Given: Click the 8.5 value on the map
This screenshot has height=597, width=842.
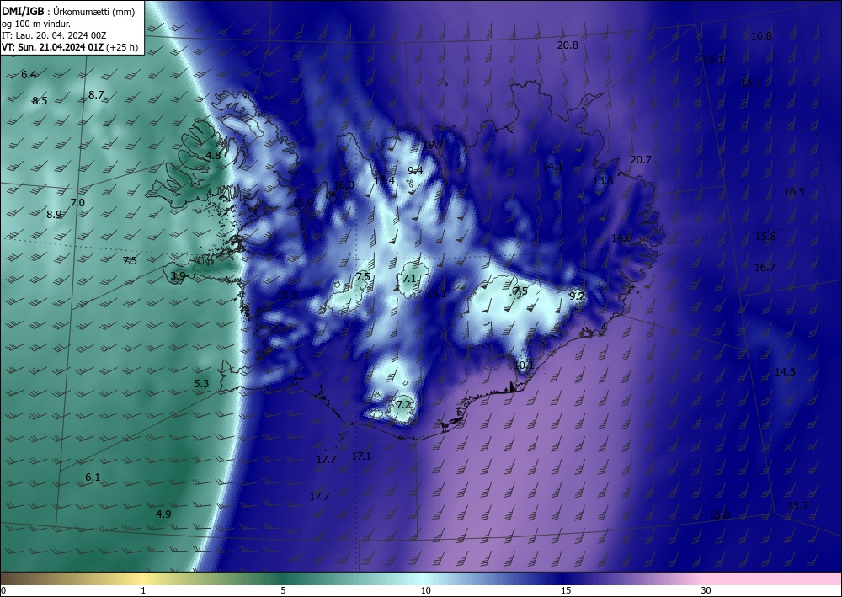Looking at the screenshot, I should pyautogui.click(x=40, y=100).
